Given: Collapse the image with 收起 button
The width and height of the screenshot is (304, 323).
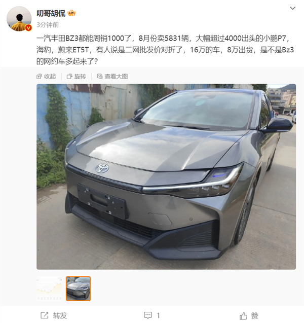Looking at the screenshot, I should point(46,77).
